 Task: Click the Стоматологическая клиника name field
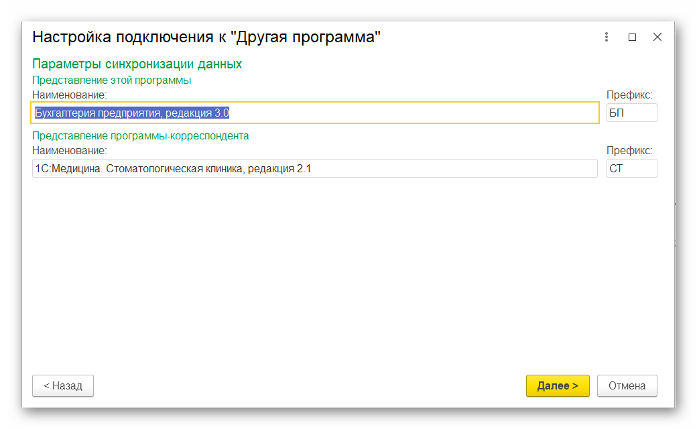coord(315,168)
